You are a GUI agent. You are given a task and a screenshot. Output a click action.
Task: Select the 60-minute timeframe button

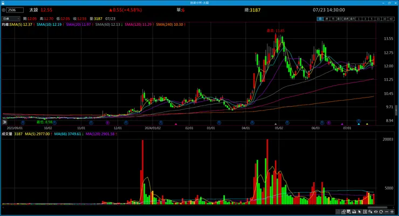click(391, 19)
